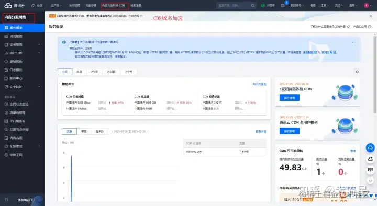Switch chart to 带宽 tab

click(84, 131)
